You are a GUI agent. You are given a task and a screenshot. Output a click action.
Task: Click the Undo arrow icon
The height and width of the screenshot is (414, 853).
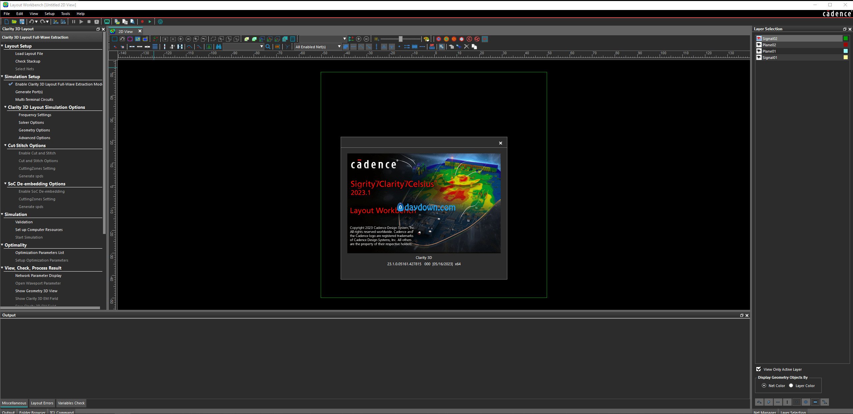(31, 22)
